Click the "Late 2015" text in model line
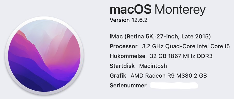The image size is (234, 99). (x=195, y=37)
